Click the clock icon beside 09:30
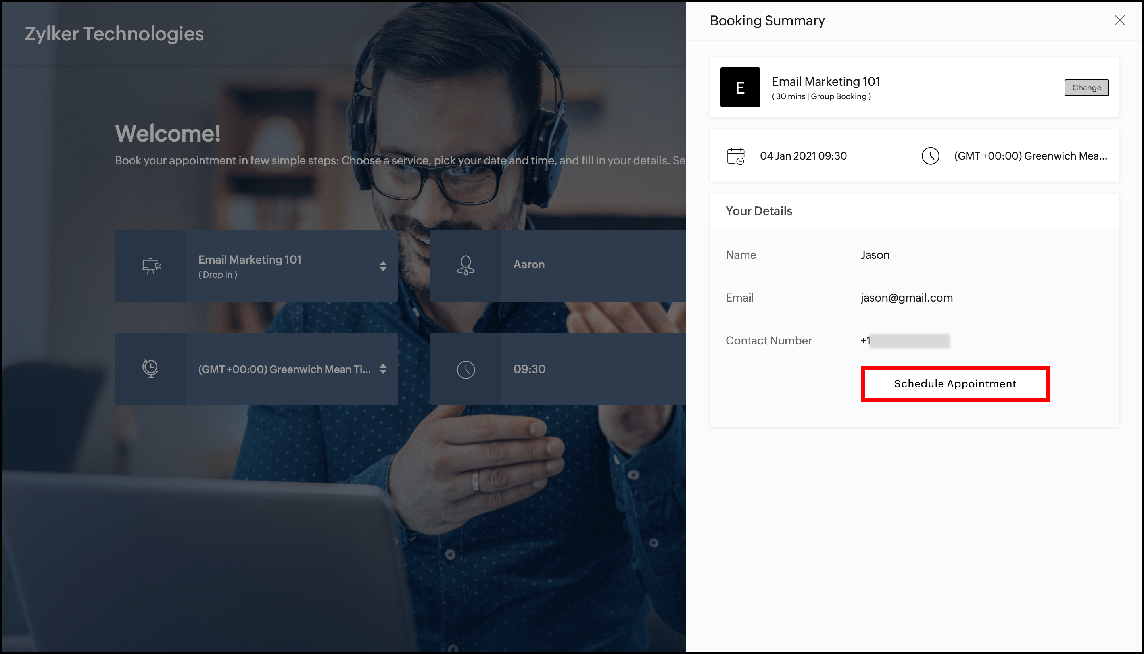 pos(466,369)
